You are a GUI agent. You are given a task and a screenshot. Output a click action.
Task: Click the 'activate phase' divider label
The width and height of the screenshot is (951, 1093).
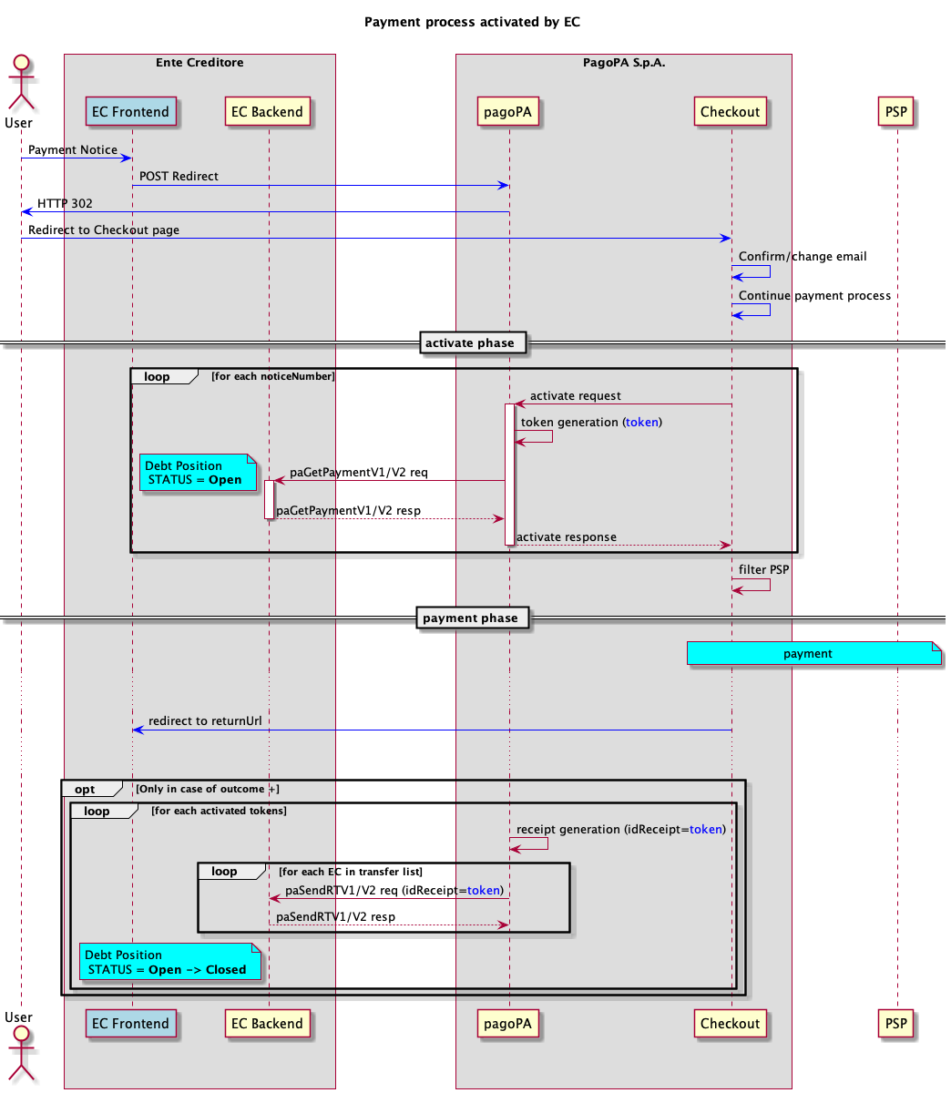point(470,343)
